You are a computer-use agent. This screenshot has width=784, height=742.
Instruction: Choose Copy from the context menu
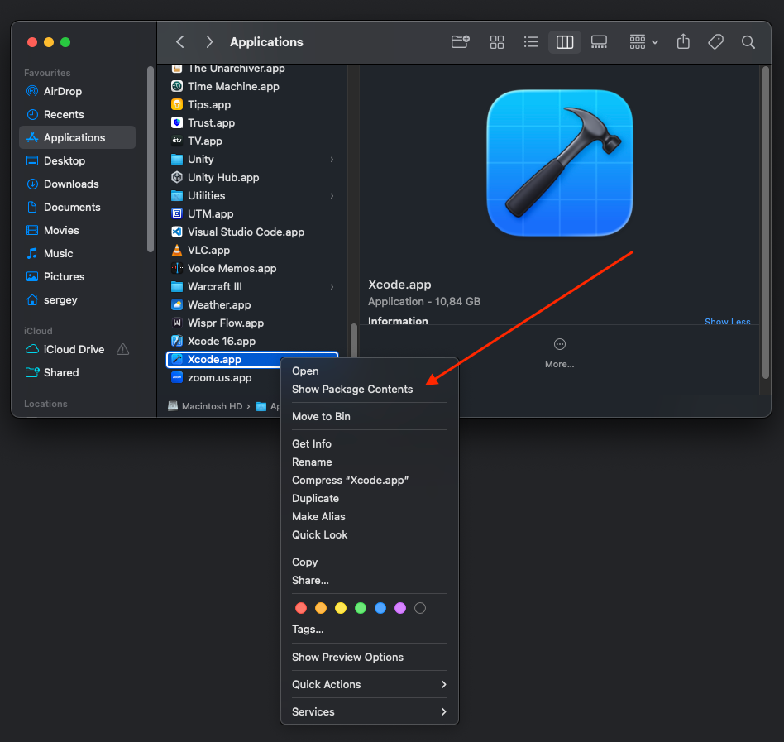pos(370,562)
